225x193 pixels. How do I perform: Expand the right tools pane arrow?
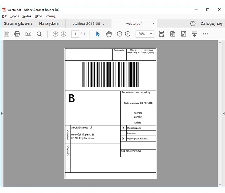224,113
